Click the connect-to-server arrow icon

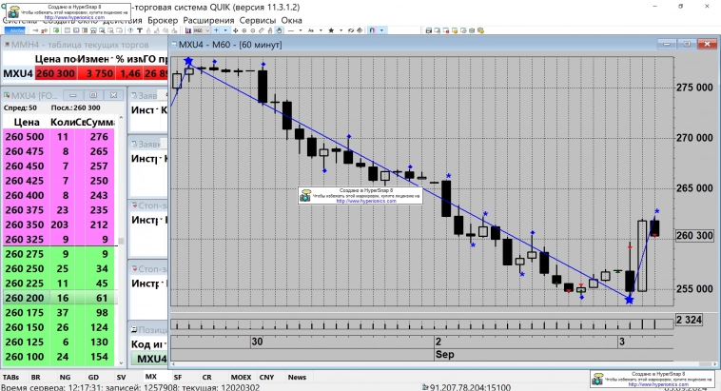[x=35, y=30]
